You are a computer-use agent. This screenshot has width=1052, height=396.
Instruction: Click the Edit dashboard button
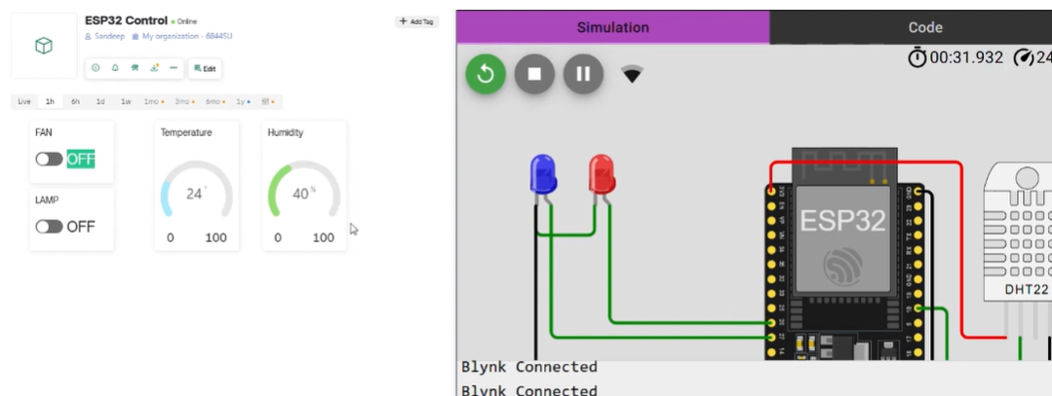coord(205,68)
